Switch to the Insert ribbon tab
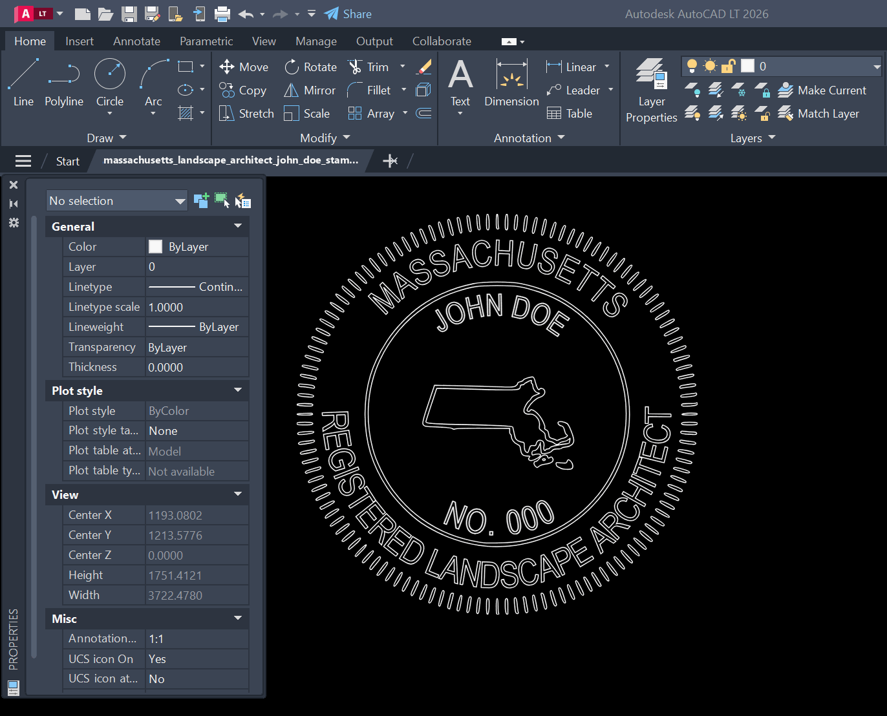 tap(80, 41)
